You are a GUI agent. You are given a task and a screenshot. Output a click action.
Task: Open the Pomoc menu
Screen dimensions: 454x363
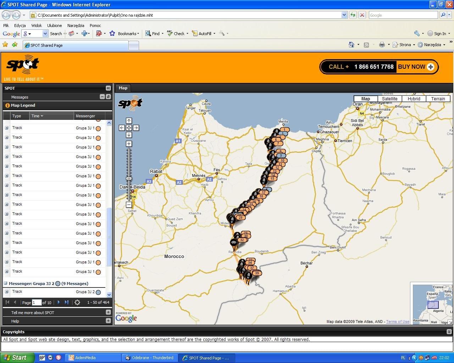(x=95, y=26)
